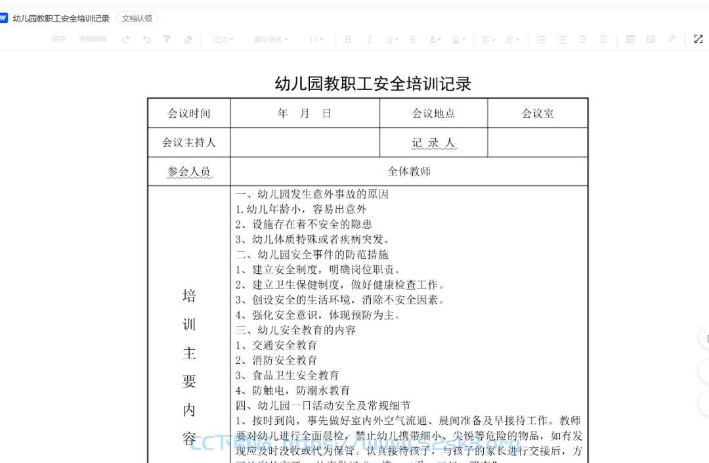Click the line 3、食品卫生安全教育
709x463 pixels.
[287, 375]
